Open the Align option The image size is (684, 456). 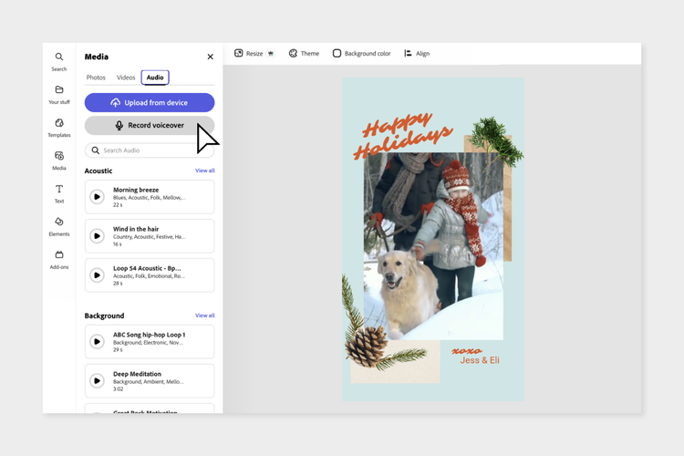pos(417,53)
